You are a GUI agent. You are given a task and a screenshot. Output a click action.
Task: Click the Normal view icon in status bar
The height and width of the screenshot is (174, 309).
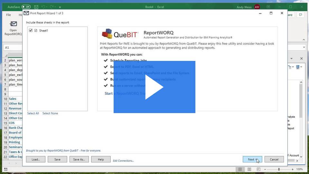click(240, 169)
